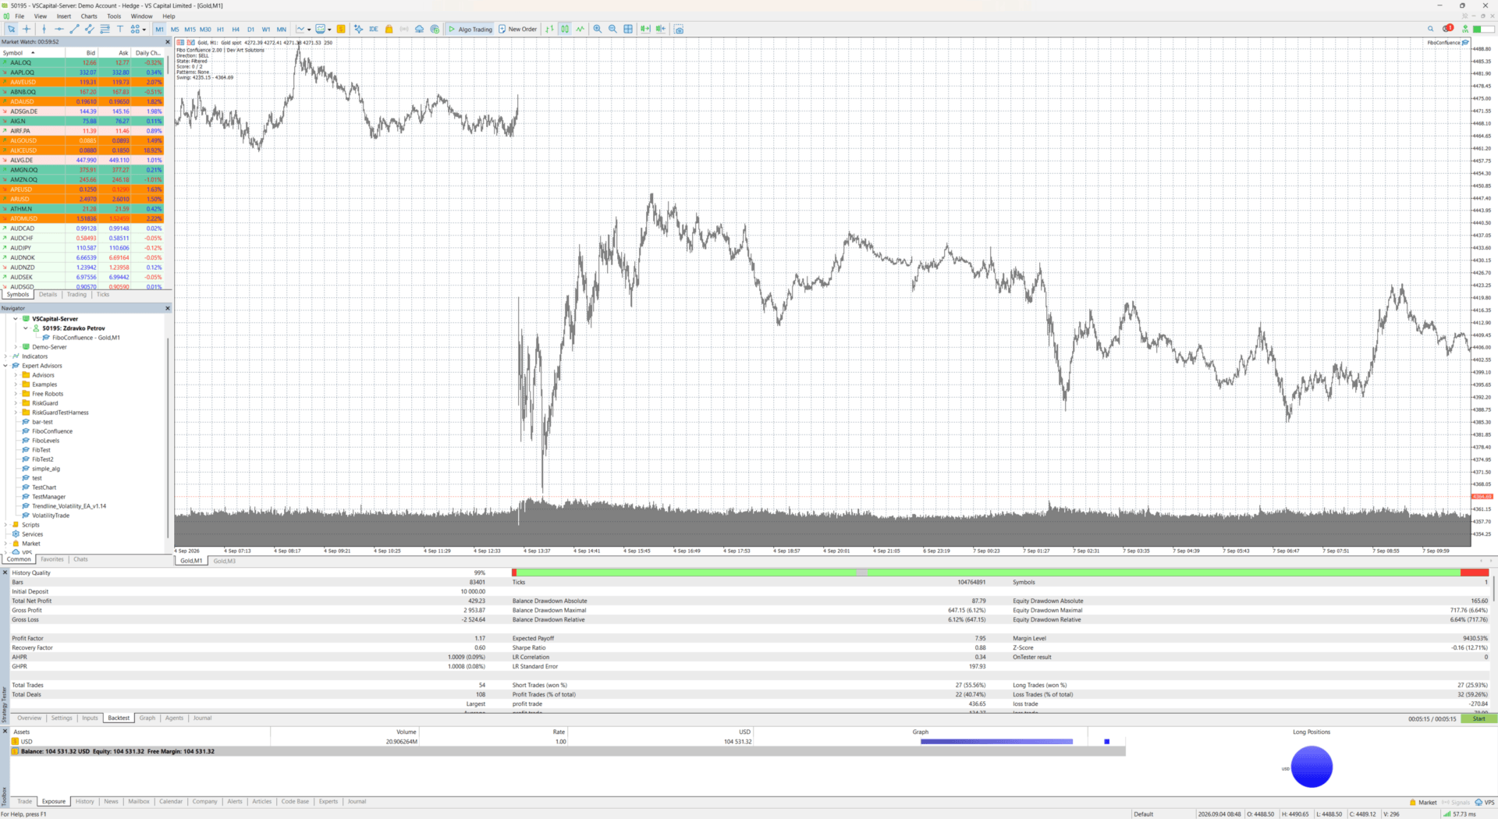Image resolution: width=1498 pixels, height=819 pixels.
Task: Click the green Start button
Action: pos(1478,718)
